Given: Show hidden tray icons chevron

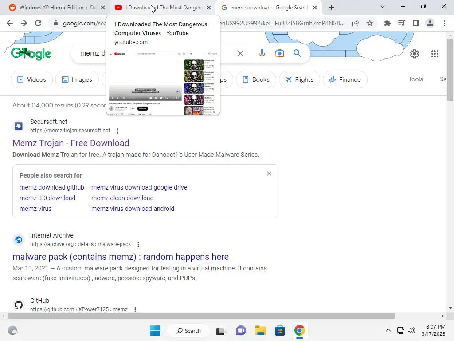Looking at the screenshot, I should point(388,330).
